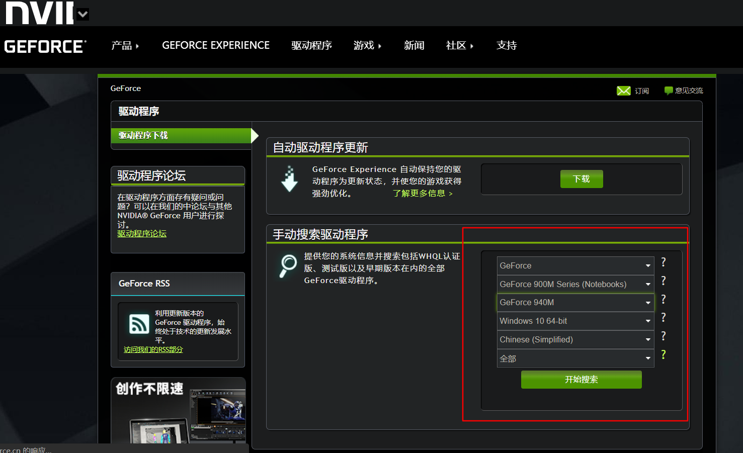The image size is (743, 453).
Task: Click the 开始搜索 button
Action: point(582,380)
